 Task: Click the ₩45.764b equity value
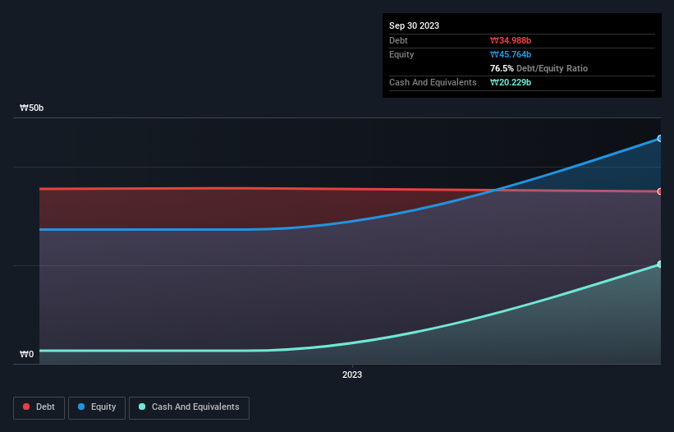tap(511, 54)
